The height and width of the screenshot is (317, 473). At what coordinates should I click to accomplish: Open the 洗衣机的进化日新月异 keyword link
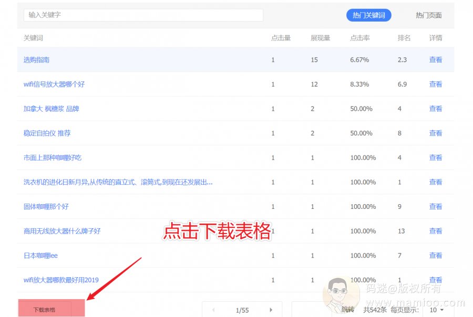pos(118,182)
